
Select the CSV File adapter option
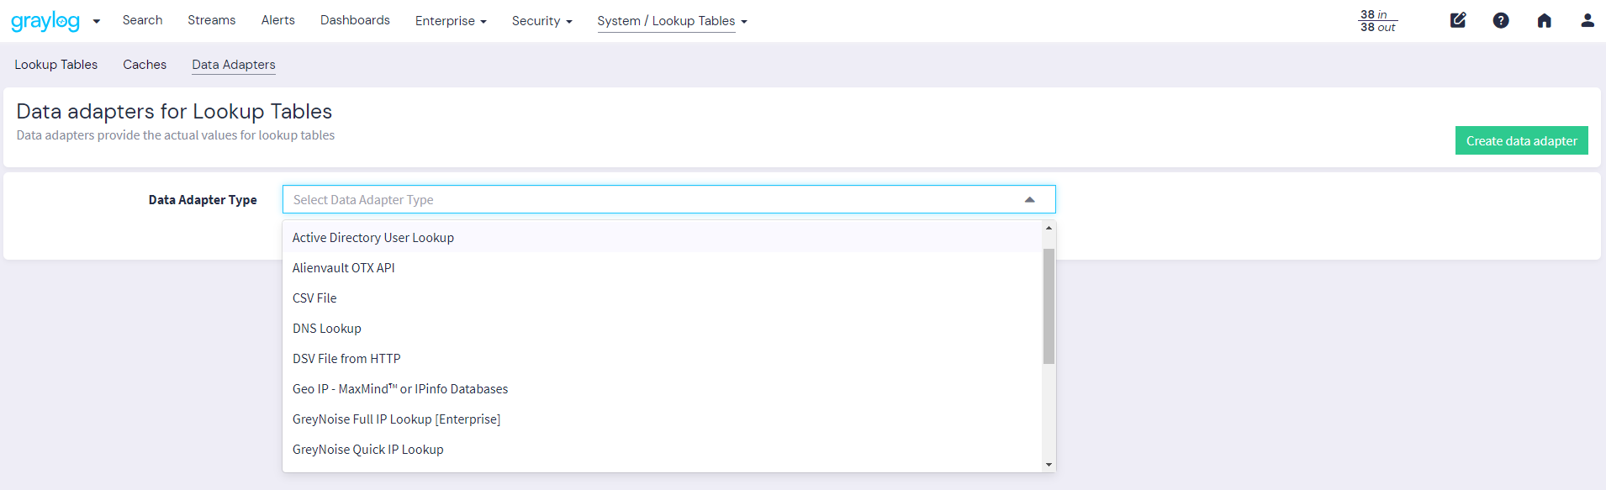pyautogui.click(x=314, y=298)
